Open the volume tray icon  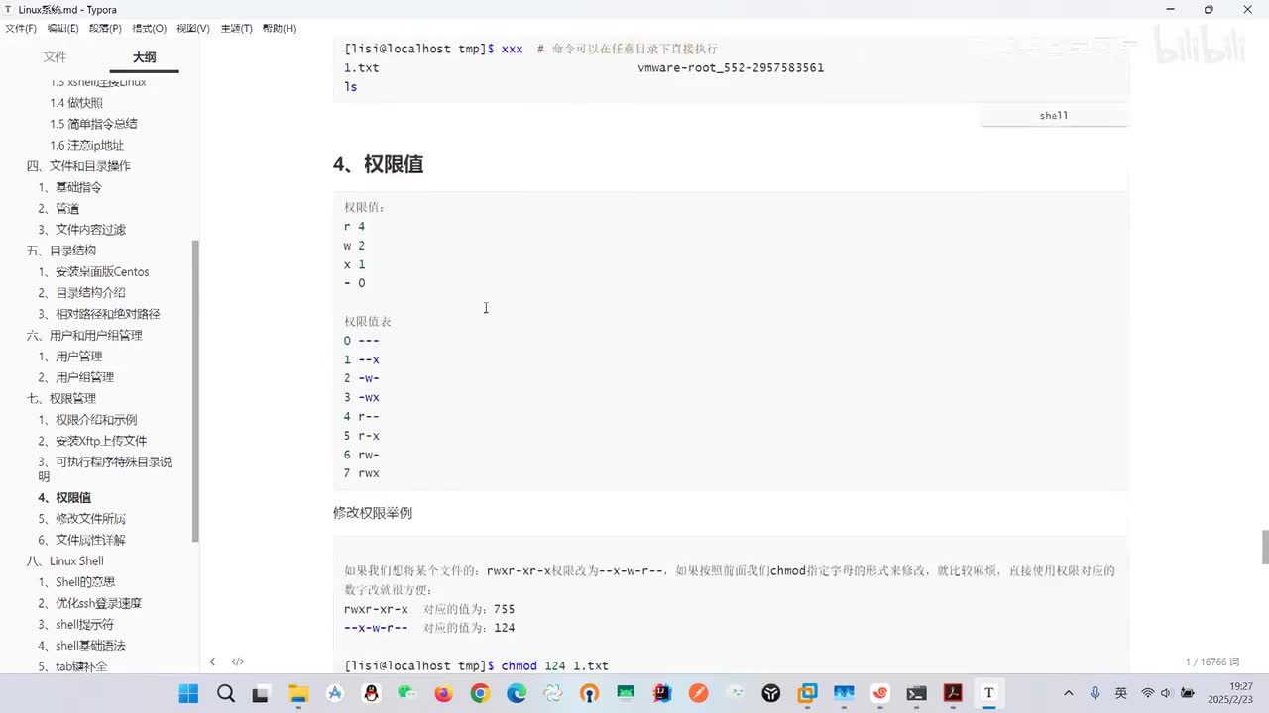pyautogui.click(x=1166, y=693)
